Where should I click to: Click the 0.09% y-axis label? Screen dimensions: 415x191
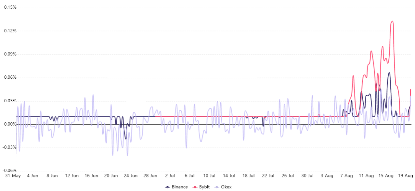click(x=10, y=54)
